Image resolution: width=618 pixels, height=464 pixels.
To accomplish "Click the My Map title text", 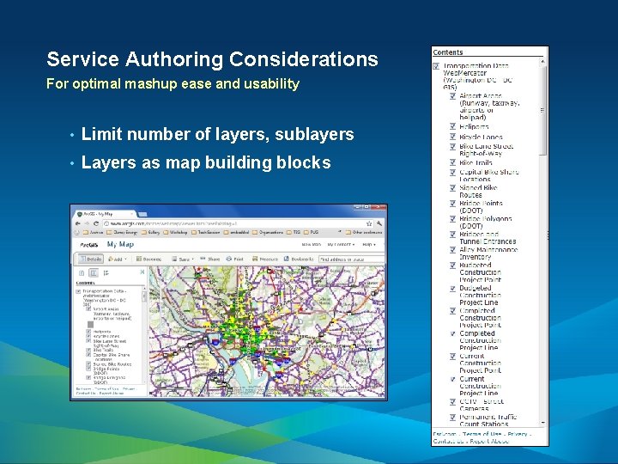I will click(121, 245).
